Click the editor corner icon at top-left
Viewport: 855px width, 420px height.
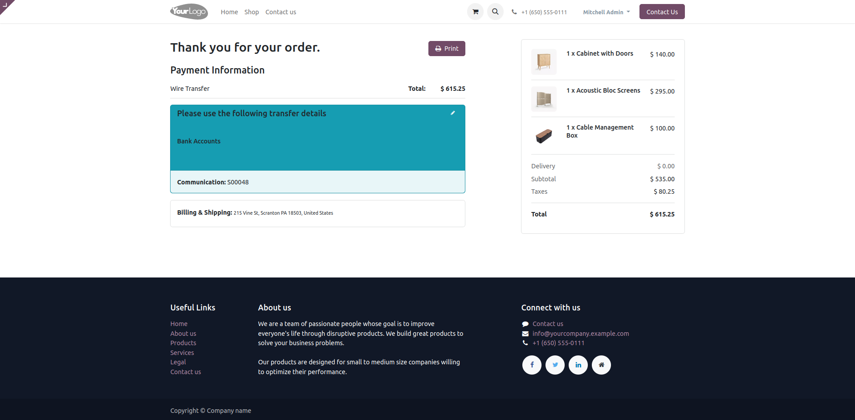pyautogui.click(x=6, y=5)
